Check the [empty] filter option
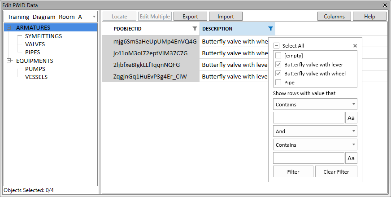391x197 pixels. pyautogui.click(x=278, y=56)
